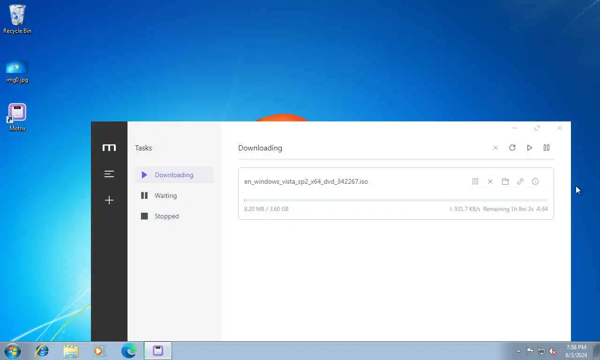This screenshot has width=600, height=360.
Task: Minimize the Motrix window
Action: [x=515, y=128]
